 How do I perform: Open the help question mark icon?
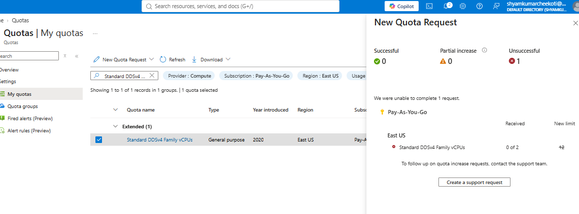pyautogui.click(x=480, y=6)
